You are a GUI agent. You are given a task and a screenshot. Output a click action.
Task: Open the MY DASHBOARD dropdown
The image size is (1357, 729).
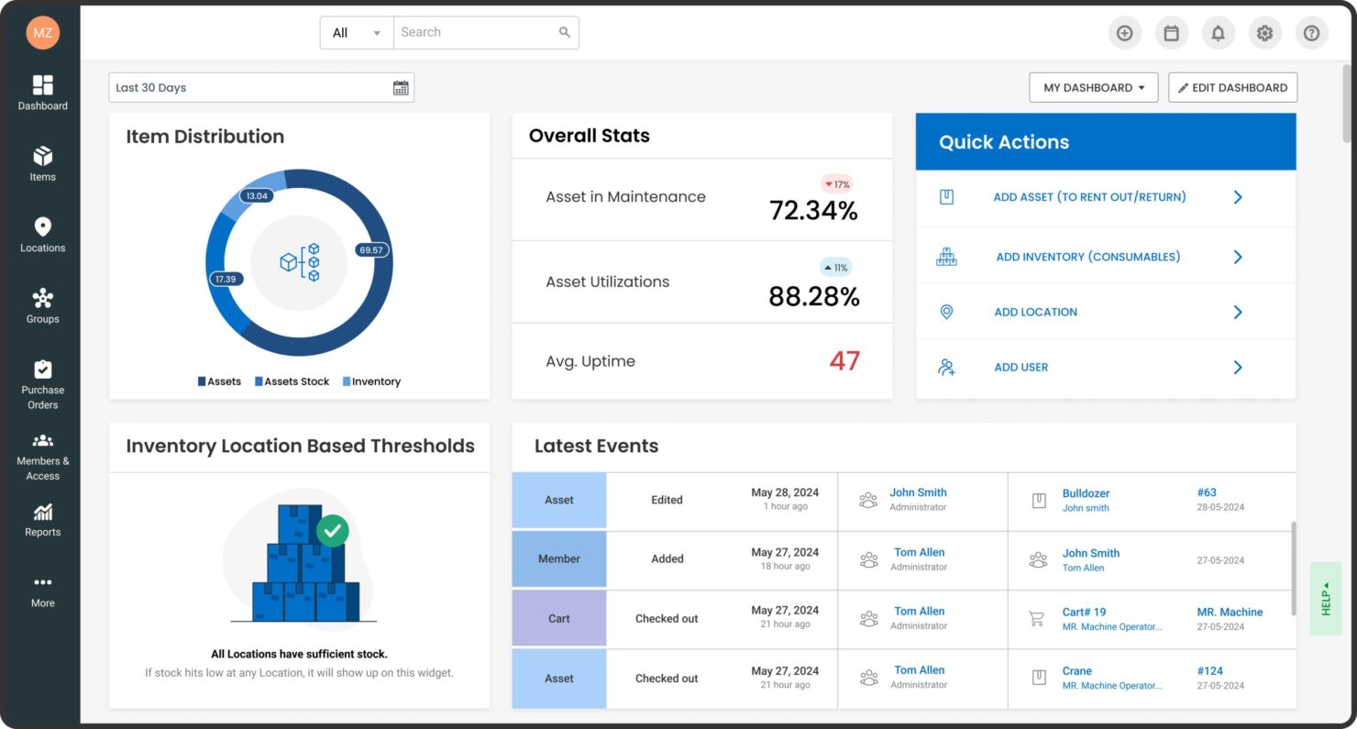(x=1093, y=87)
